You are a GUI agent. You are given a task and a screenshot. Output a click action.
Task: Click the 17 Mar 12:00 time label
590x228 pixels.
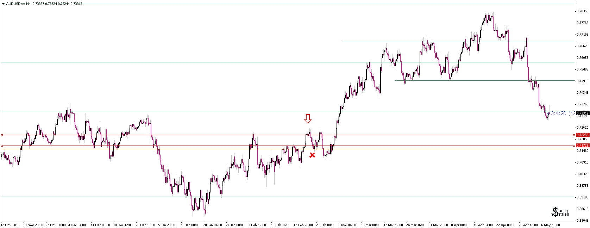point(393,225)
